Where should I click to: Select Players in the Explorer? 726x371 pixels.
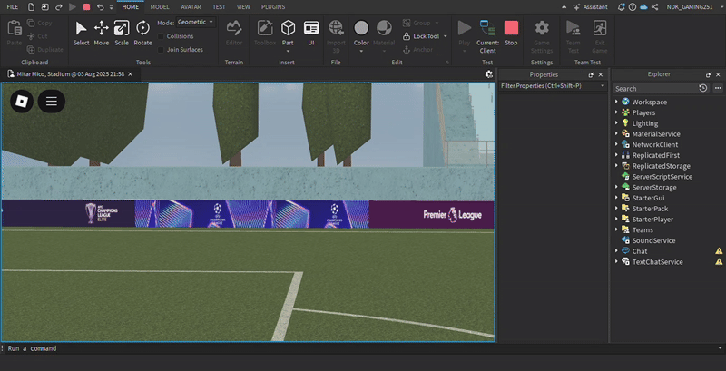click(643, 112)
